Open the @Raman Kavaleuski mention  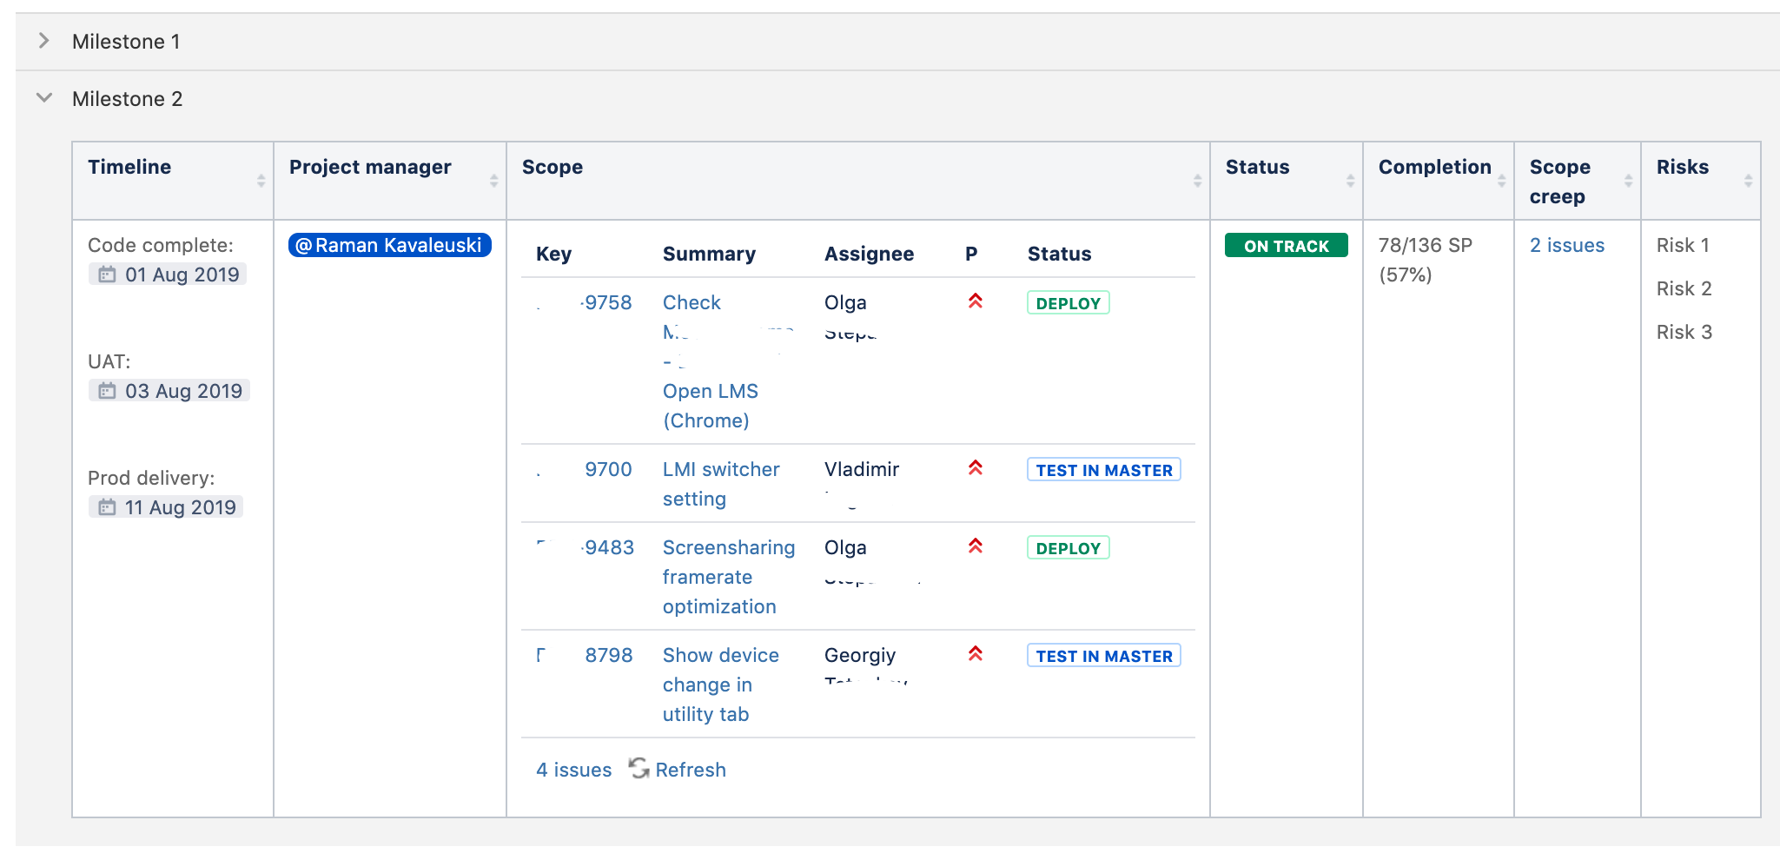pyautogui.click(x=390, y=245)
